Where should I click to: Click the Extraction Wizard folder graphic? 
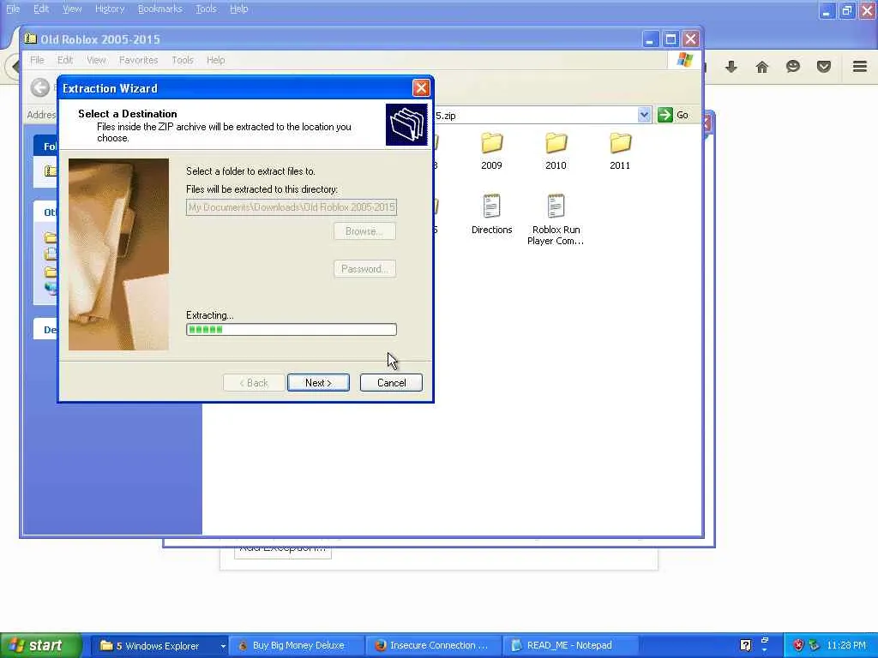406,124
